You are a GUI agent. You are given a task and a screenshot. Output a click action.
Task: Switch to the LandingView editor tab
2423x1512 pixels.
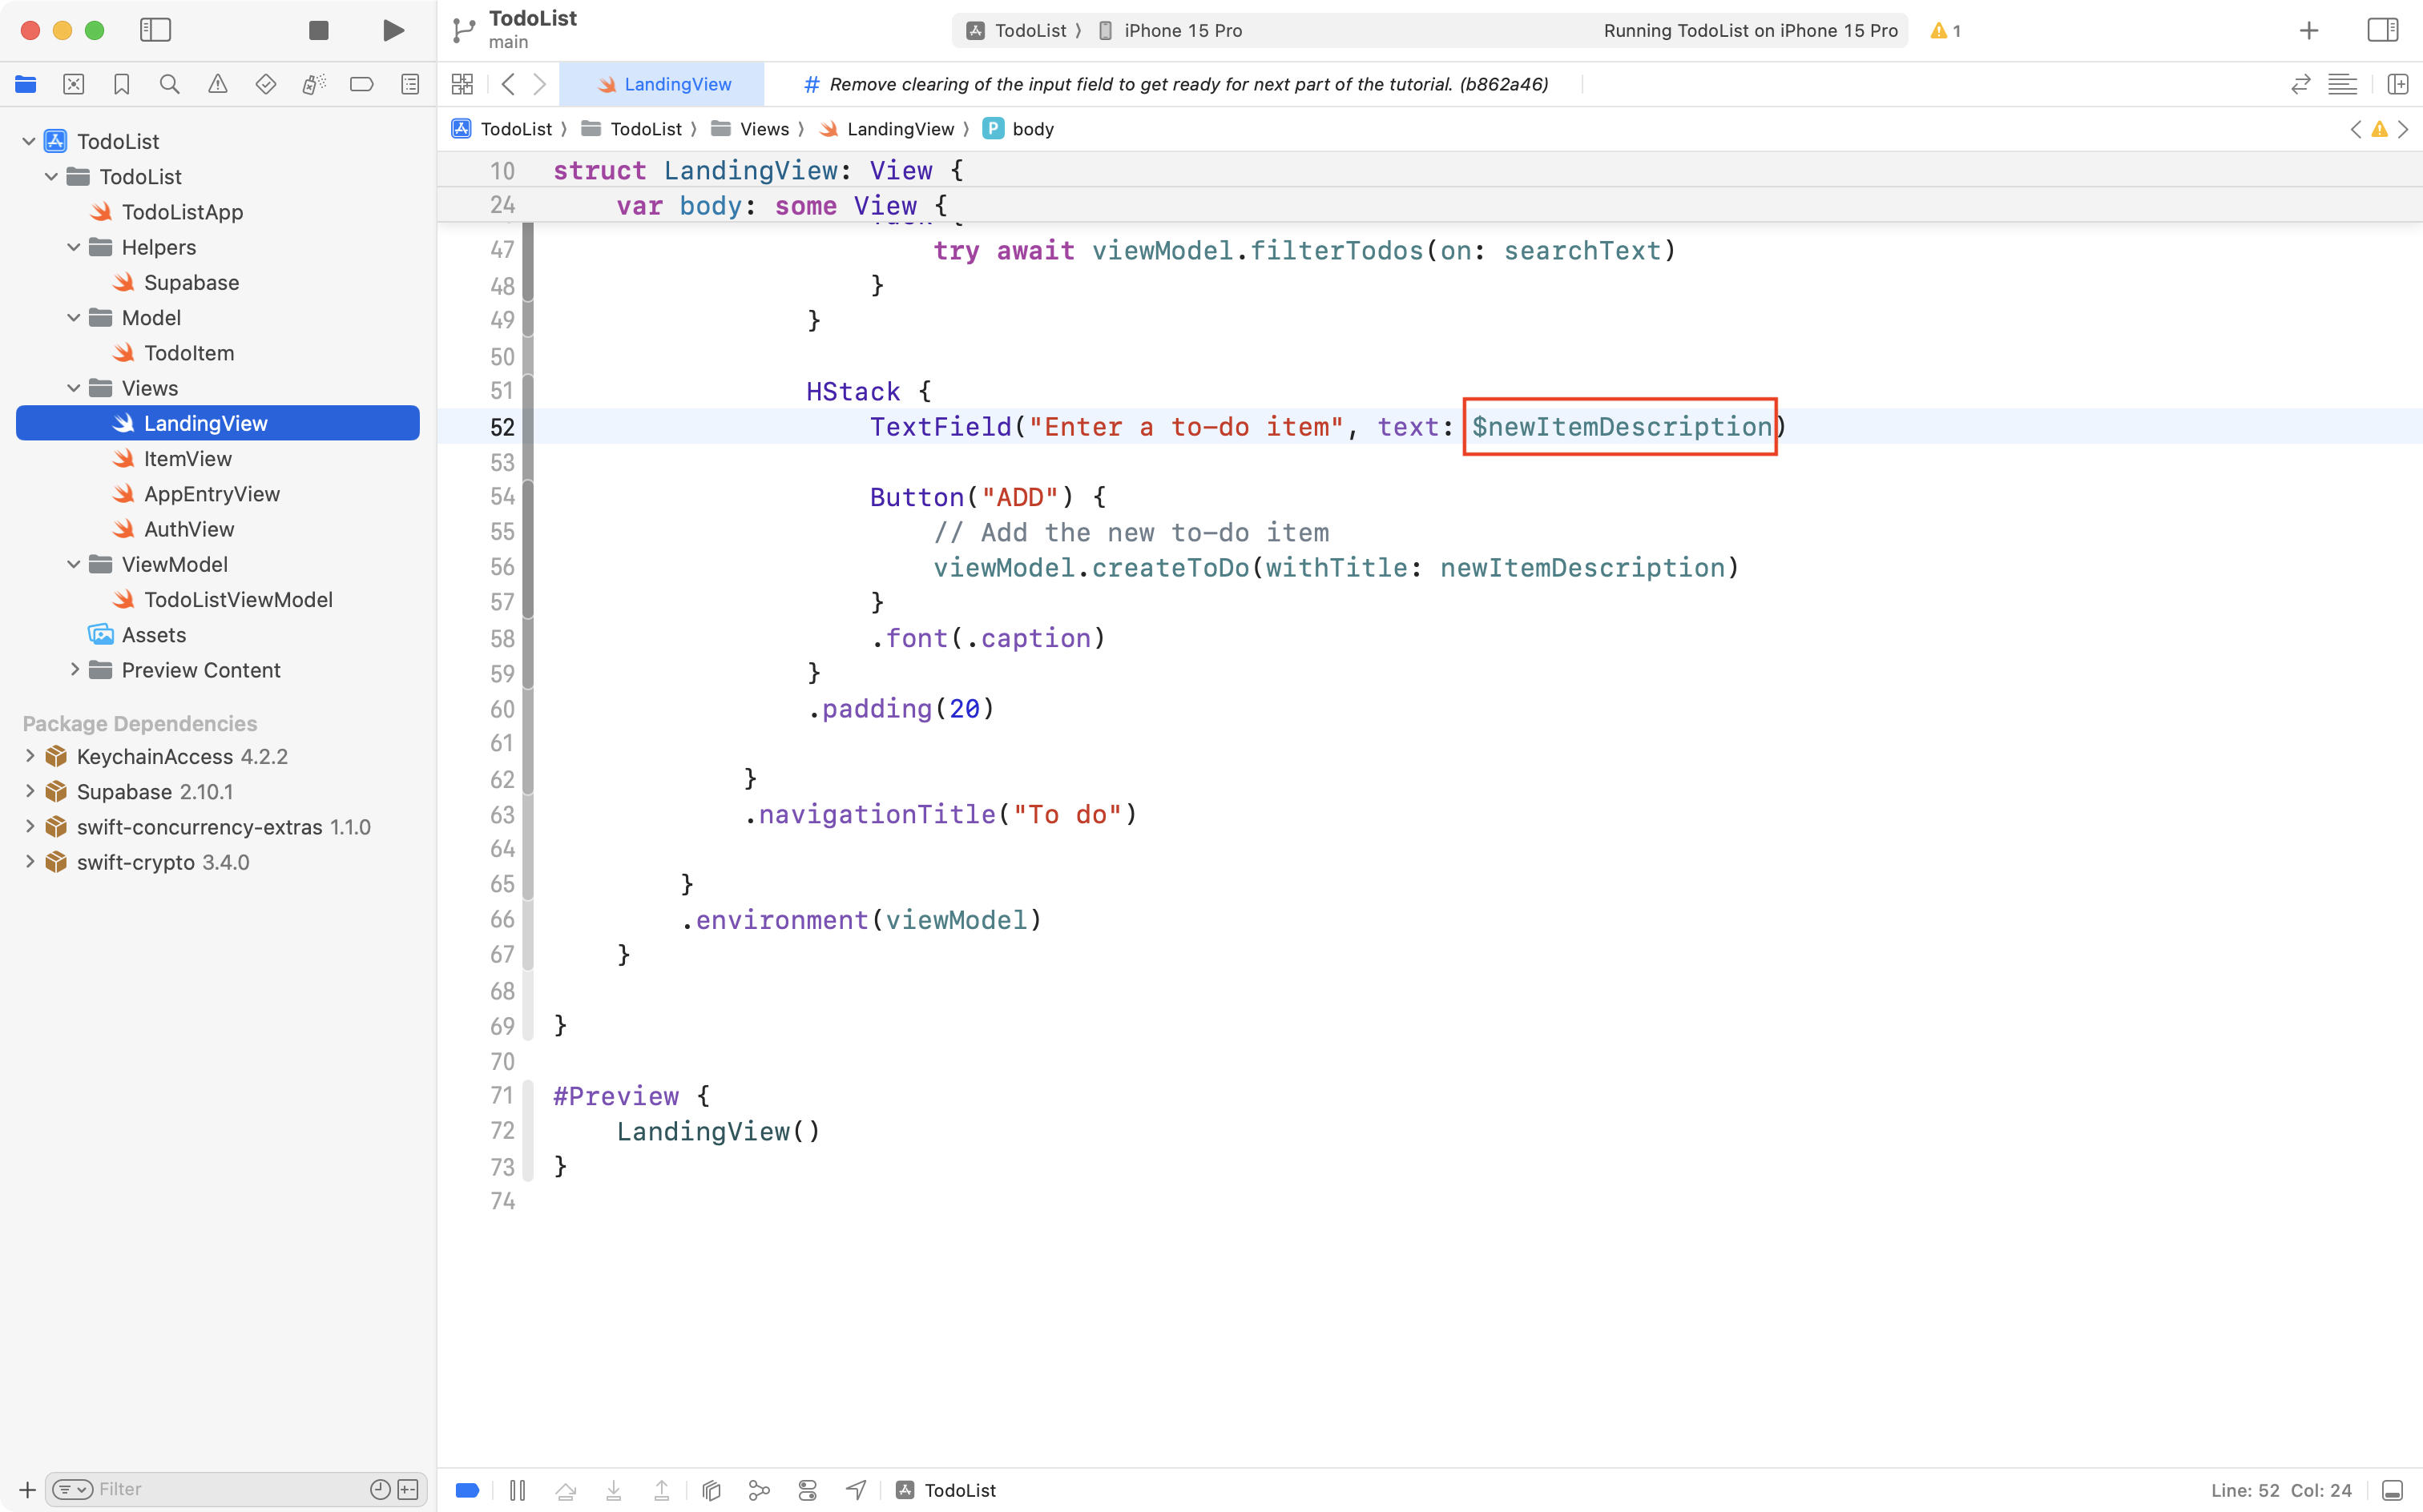pos(663,84)
